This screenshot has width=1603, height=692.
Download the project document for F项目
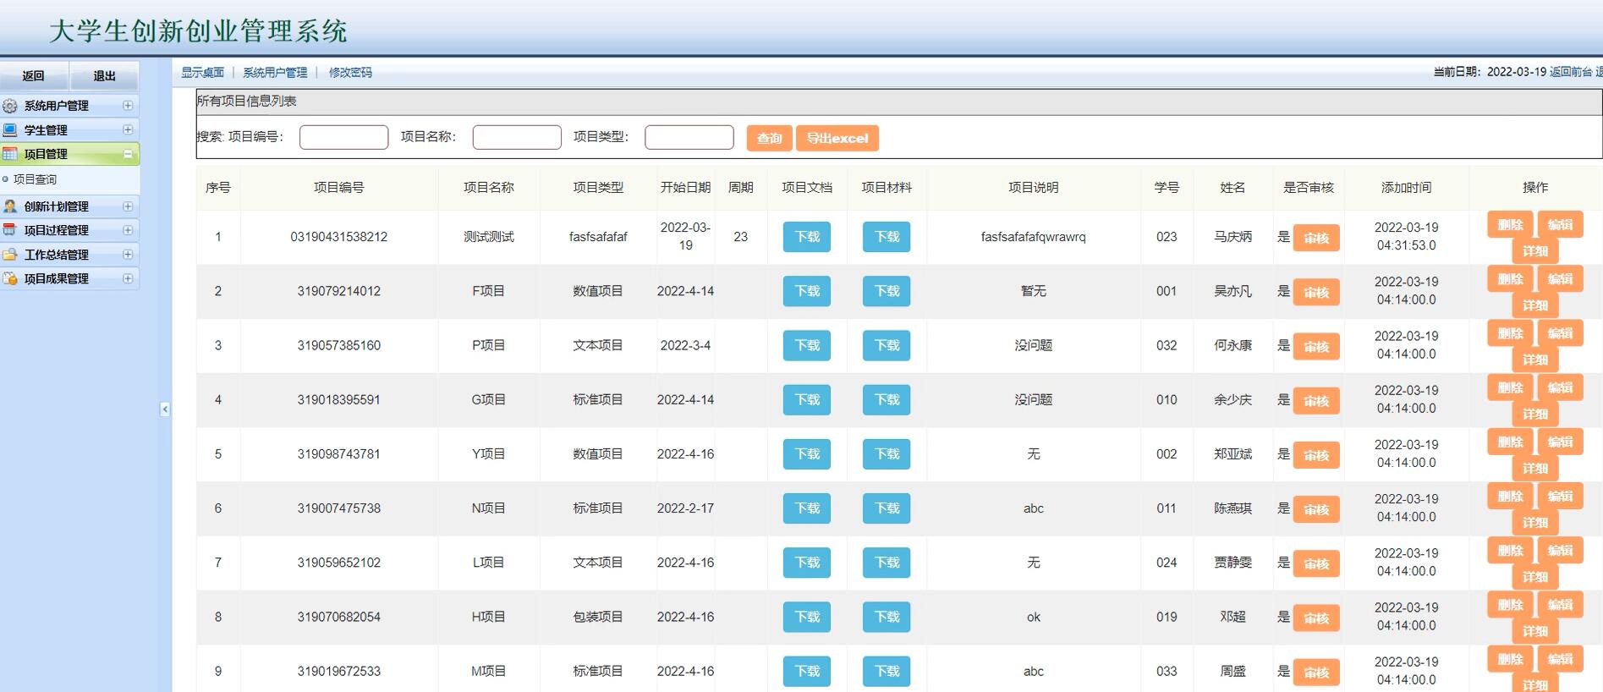tap(806, 291)
